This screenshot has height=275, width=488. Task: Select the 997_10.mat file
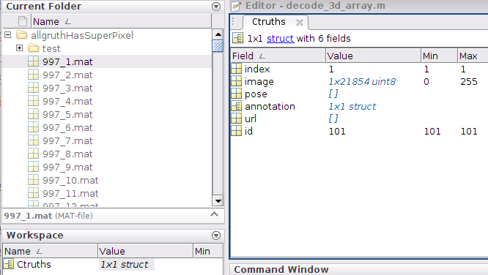click(70, 180)
